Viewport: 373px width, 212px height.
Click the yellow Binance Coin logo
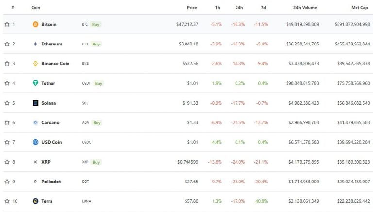[x=35, y=63]
